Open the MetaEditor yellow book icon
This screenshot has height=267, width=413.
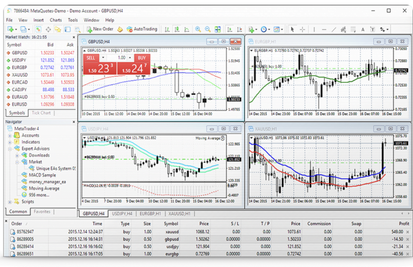click(x=120, y=29)
